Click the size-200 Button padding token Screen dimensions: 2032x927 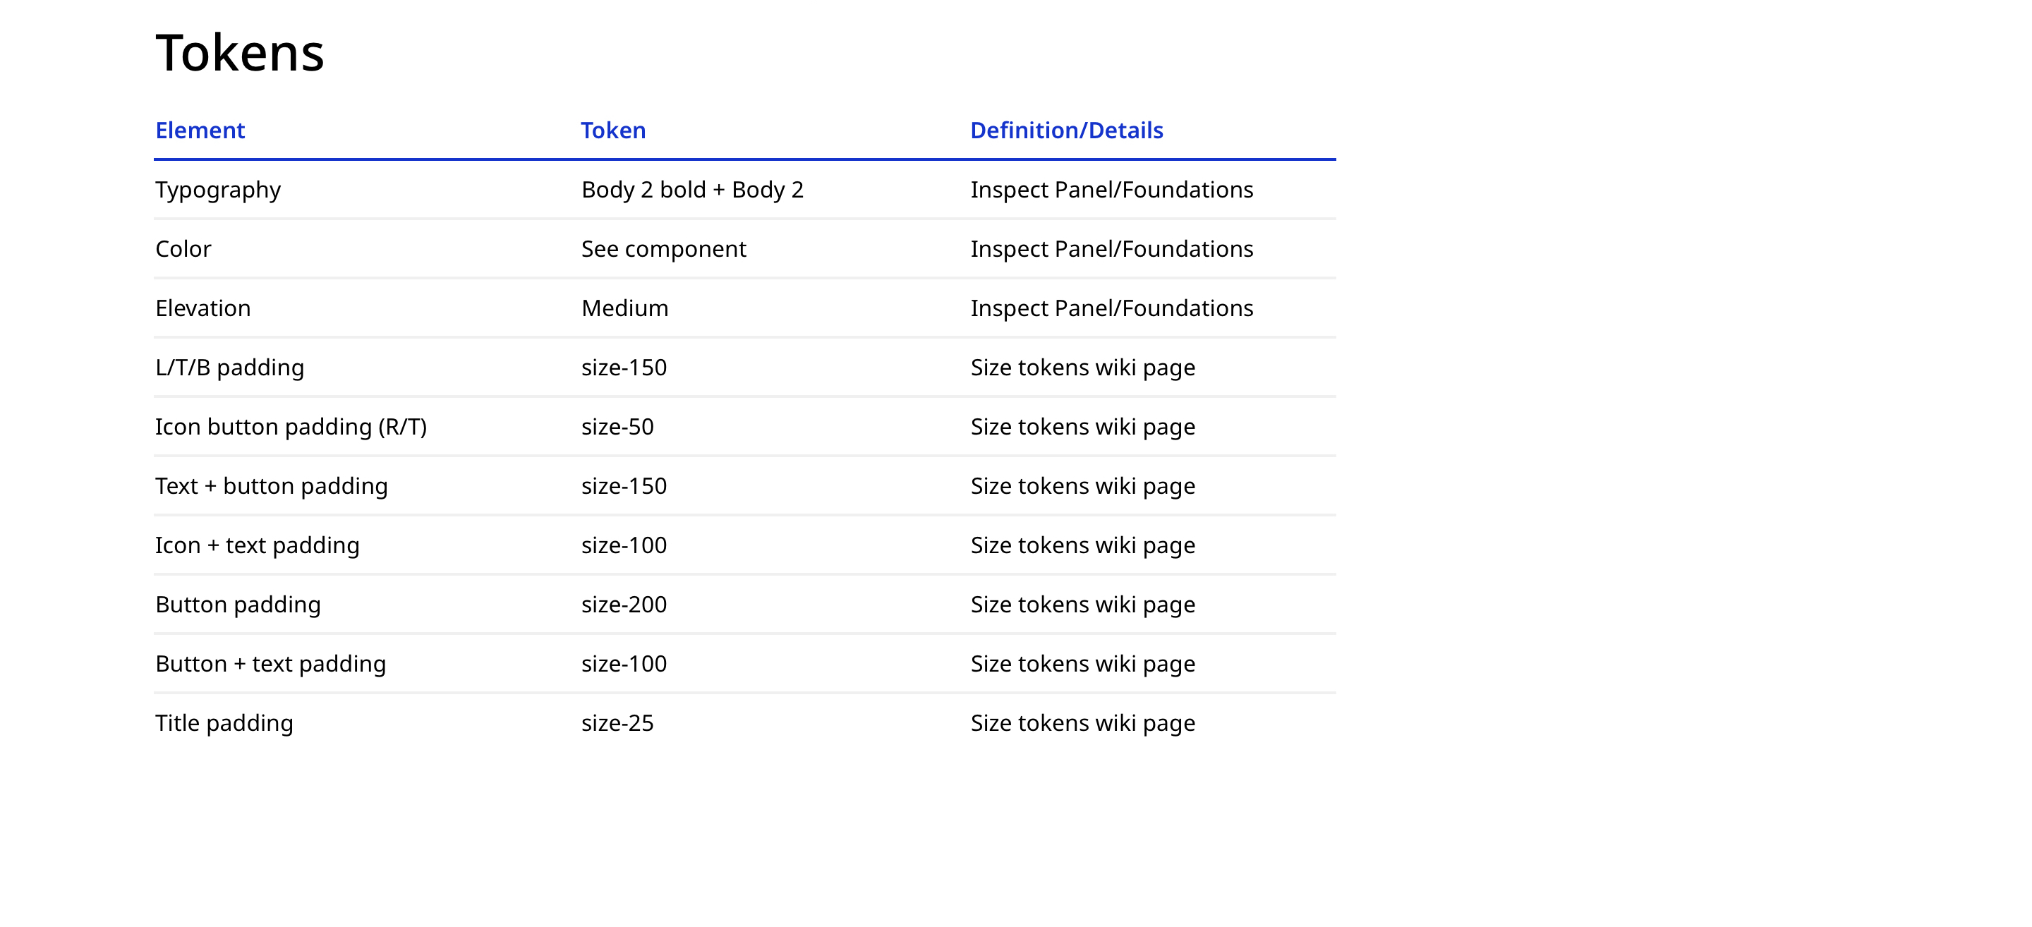click(x=623, y=605)
